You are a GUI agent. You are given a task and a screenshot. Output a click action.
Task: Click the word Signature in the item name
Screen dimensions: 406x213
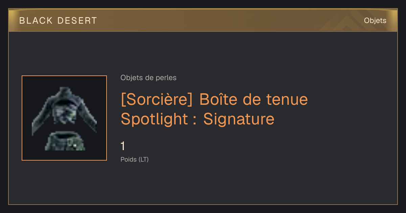point(239,119)
